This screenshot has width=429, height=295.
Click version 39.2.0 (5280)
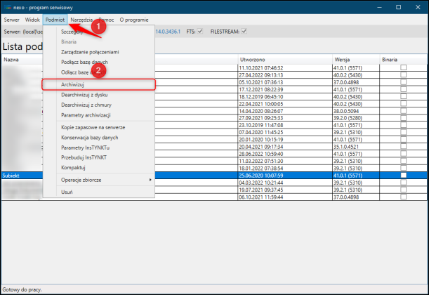coord(348,118)
